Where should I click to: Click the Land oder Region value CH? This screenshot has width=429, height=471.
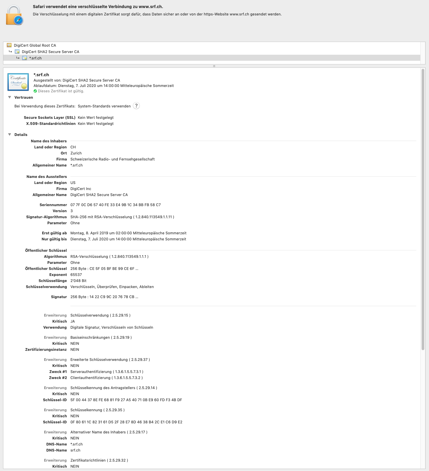[x=73, y=147]
